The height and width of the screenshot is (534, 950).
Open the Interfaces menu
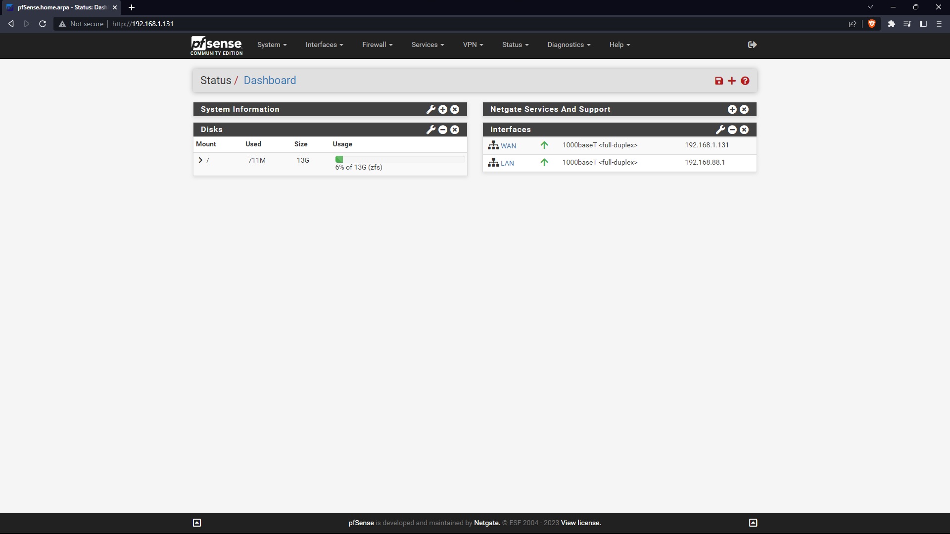point(324,44)
